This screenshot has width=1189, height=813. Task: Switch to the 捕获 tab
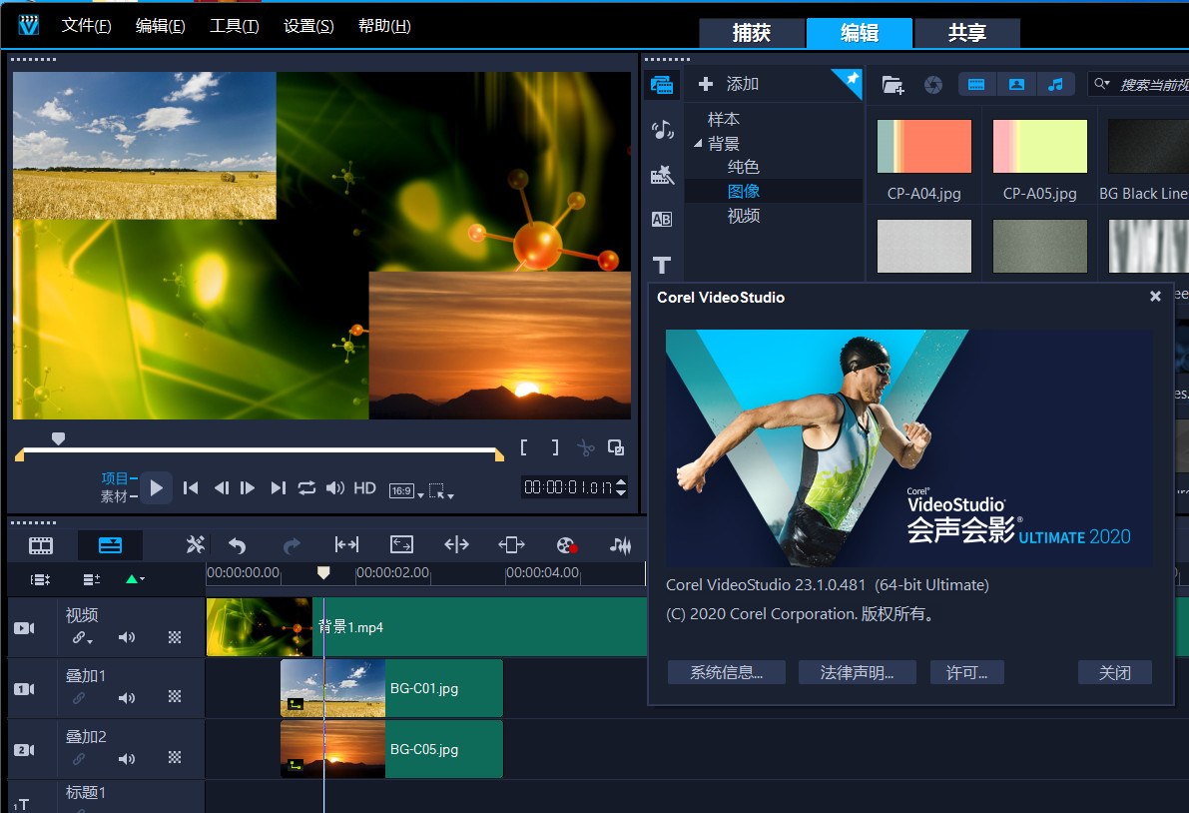tap(752, 33)
